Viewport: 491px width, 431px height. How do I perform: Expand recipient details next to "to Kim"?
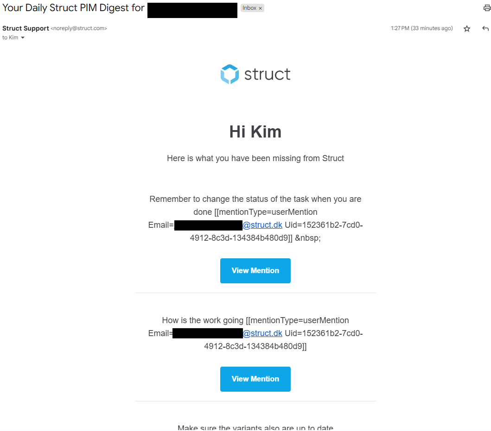[x=23, y=38]
